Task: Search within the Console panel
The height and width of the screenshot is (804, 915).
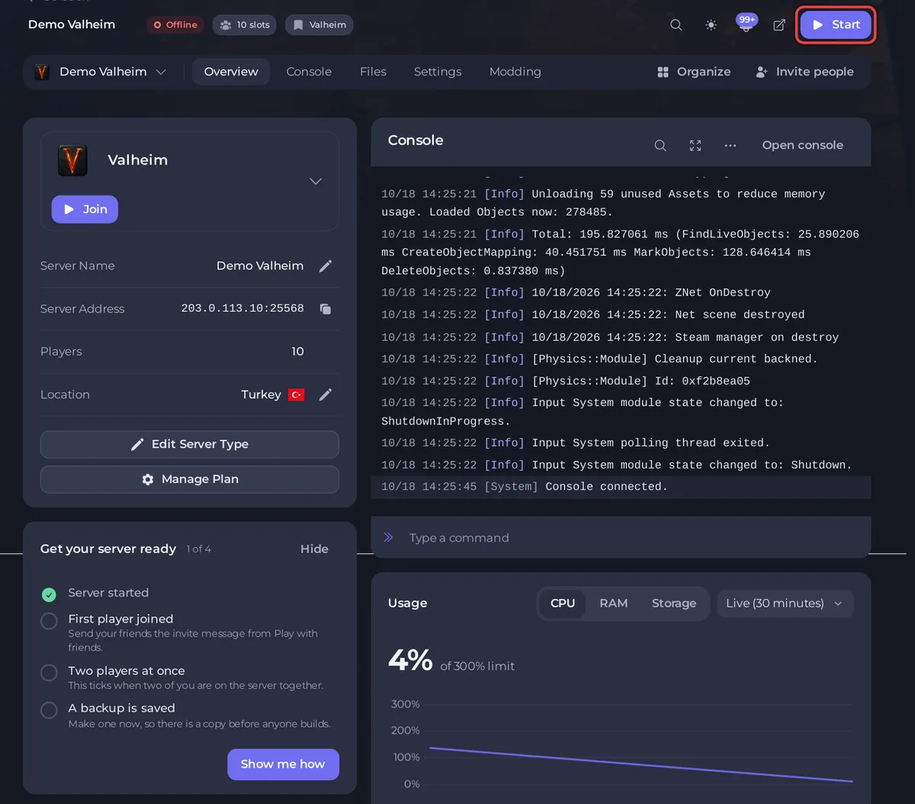Action: point(660,146)
